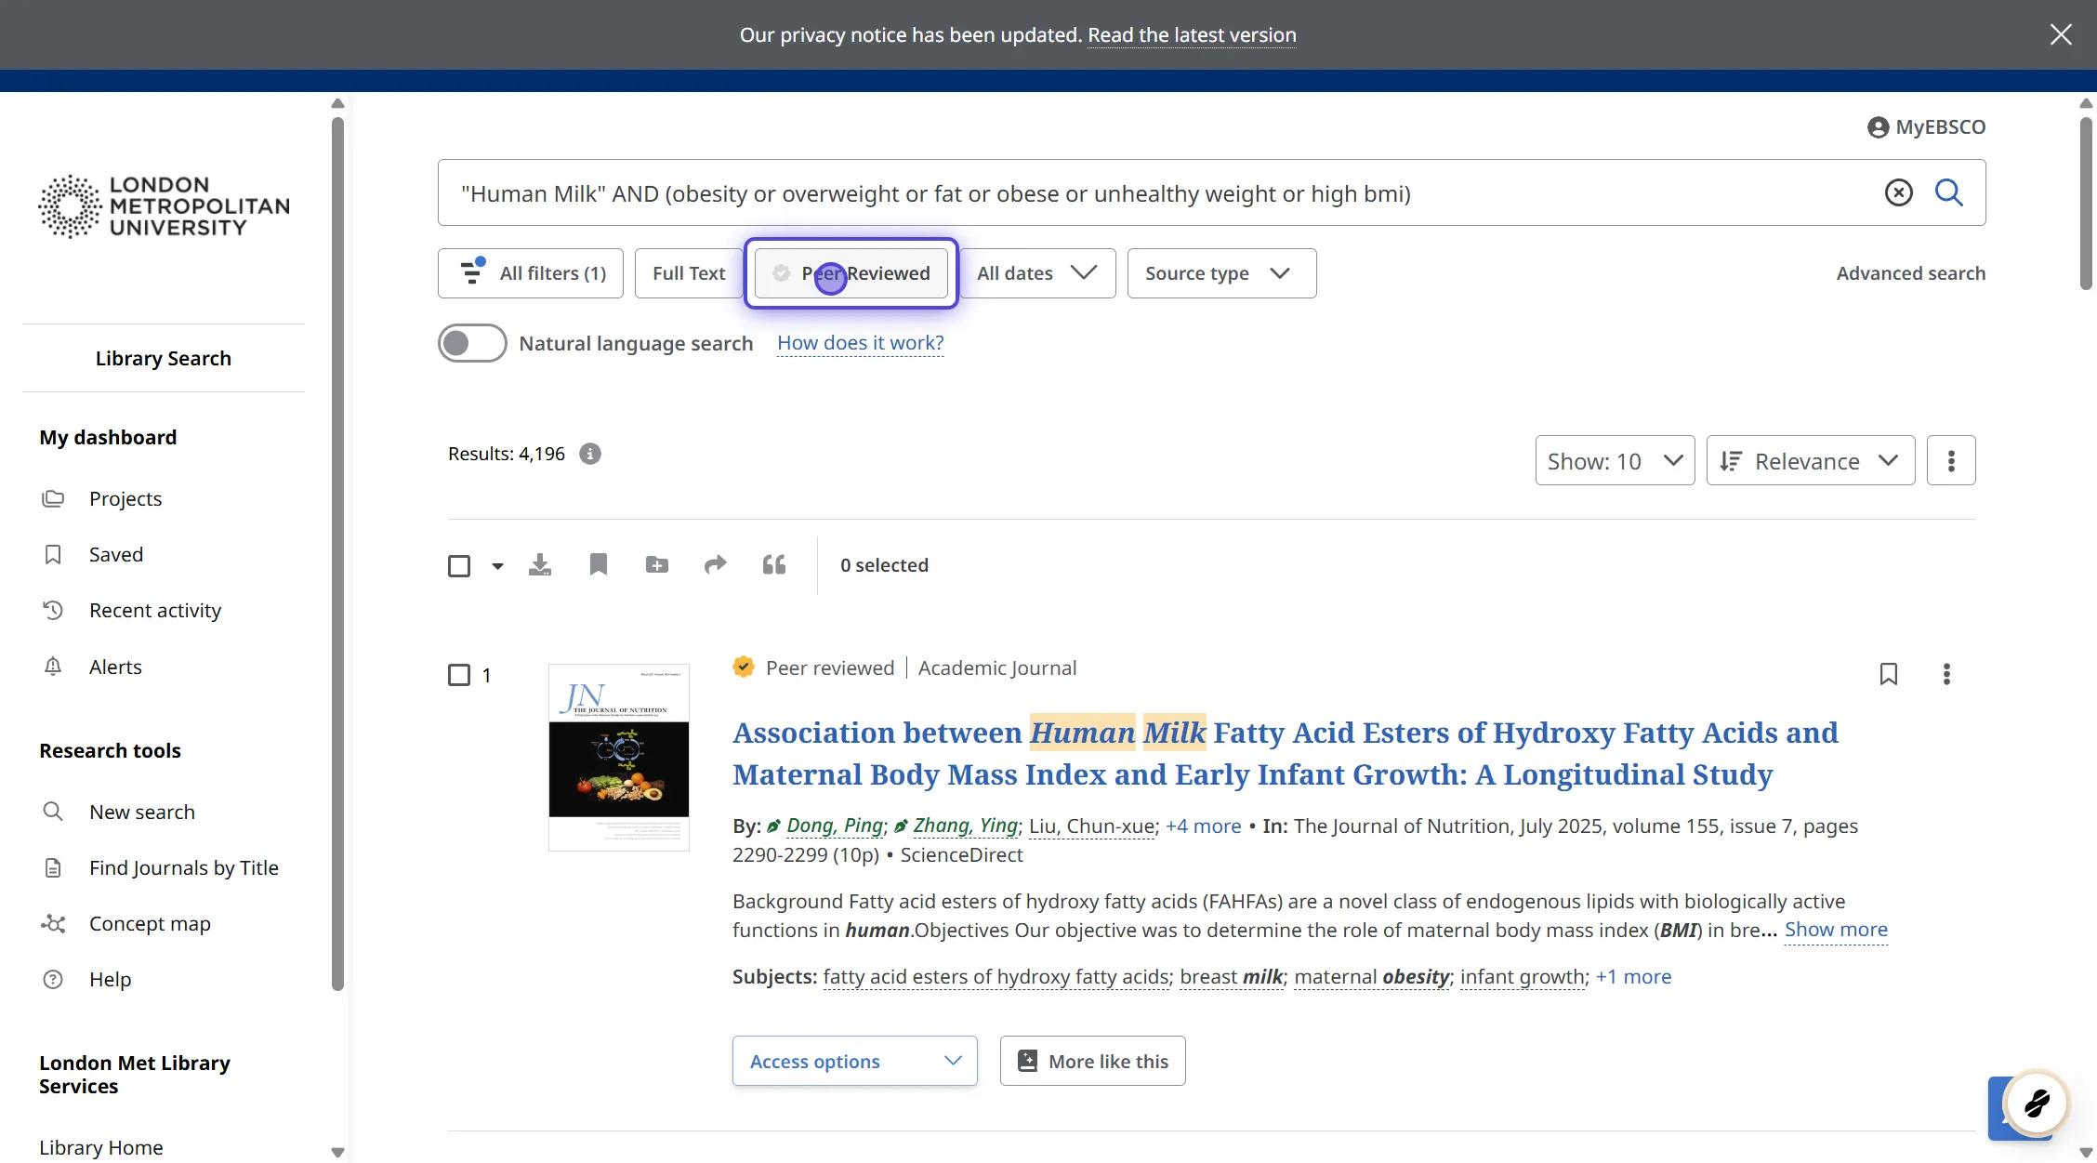Open the results list options three-dot menu
The height and width of the screenshot is (1163, 2097).
1951,460
